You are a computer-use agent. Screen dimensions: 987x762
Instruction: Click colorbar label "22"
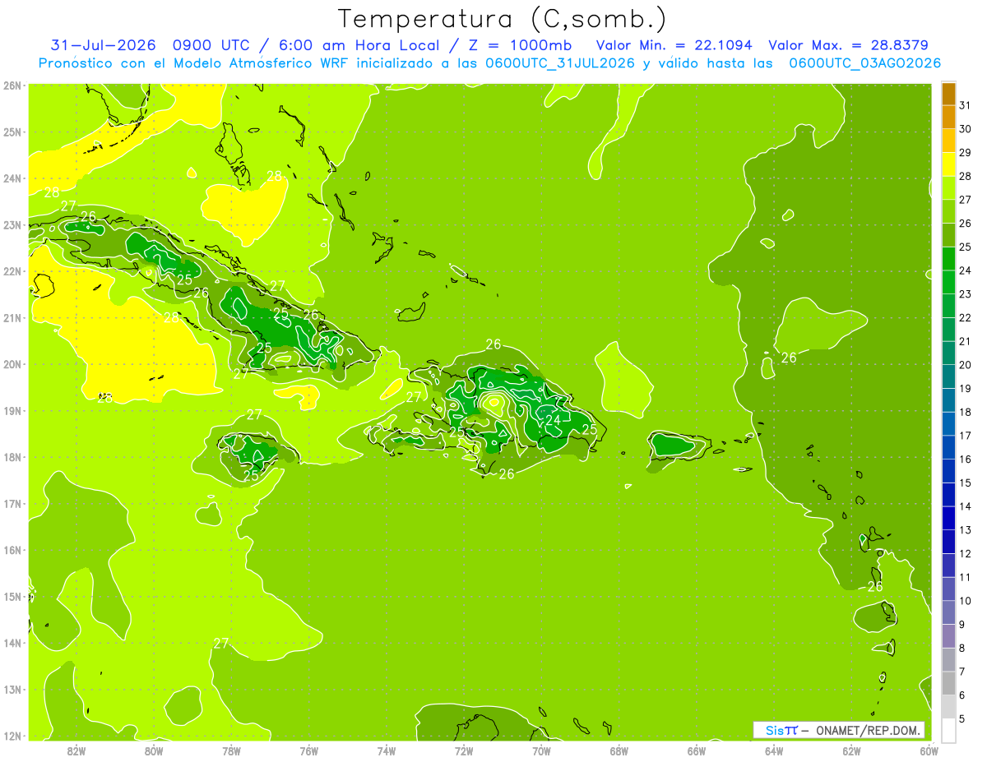pos(965,317)
